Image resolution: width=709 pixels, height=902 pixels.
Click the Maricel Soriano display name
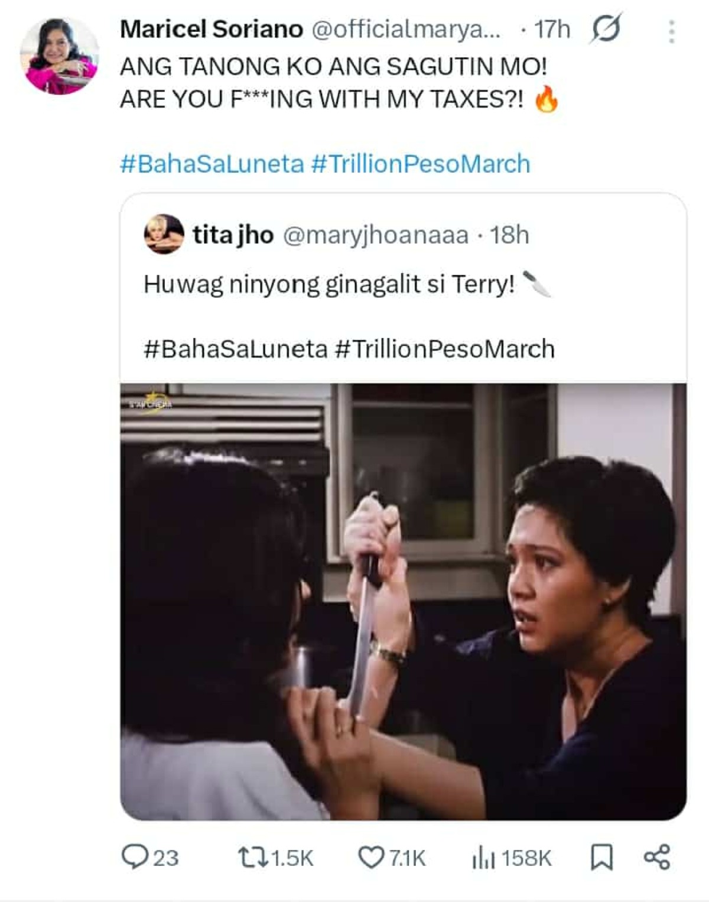pyautogui.click(x=212, y=29)
